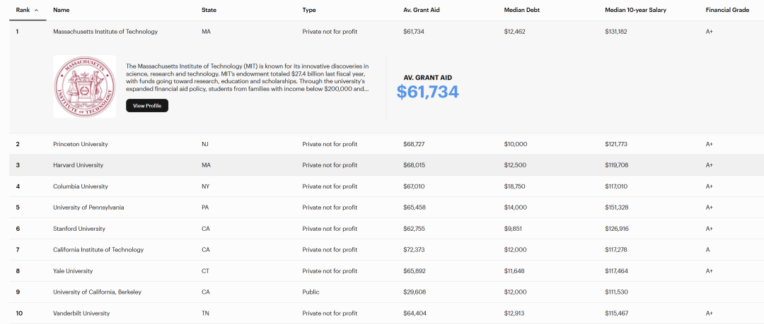Sort by Median 10-year Salary column
Viewport: 764px width, 324px height.
636,10
